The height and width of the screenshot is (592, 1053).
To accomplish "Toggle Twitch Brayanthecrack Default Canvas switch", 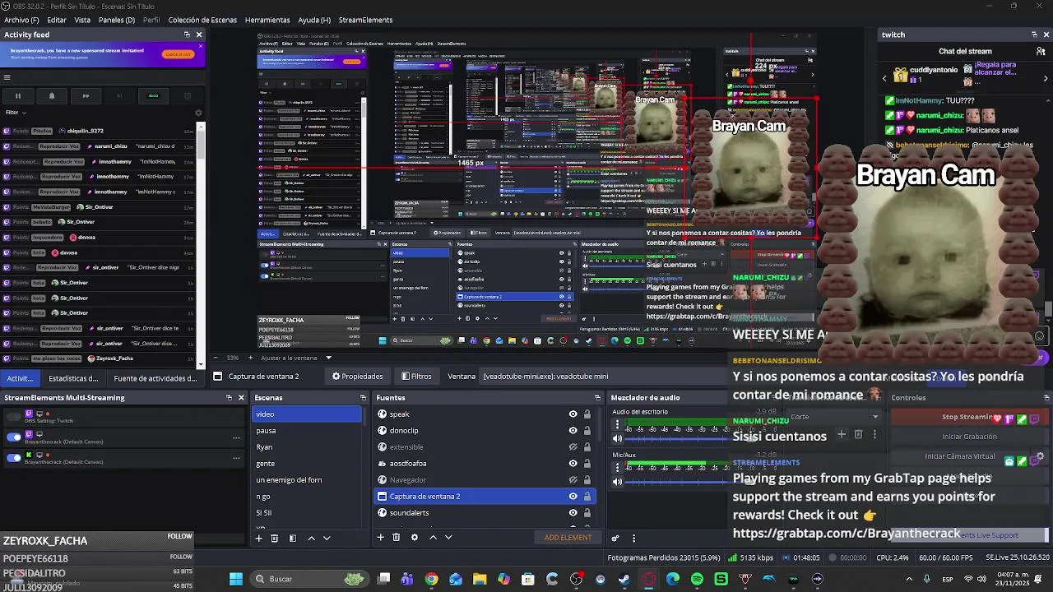I will [x=14, y=437].
